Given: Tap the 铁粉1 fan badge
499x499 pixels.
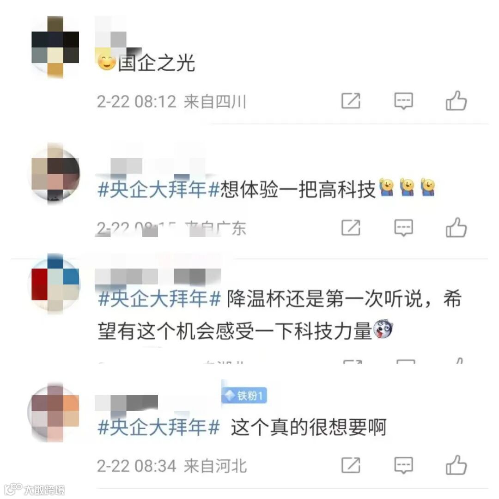Looking at the screenshot, I should click(244, 396).
